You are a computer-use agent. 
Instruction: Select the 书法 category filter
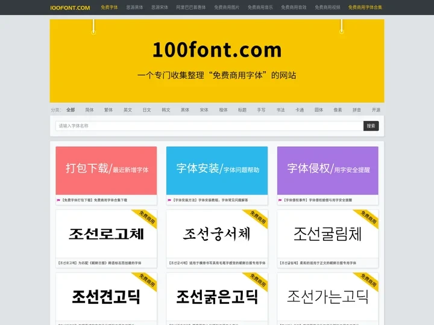tap(280, 110)
